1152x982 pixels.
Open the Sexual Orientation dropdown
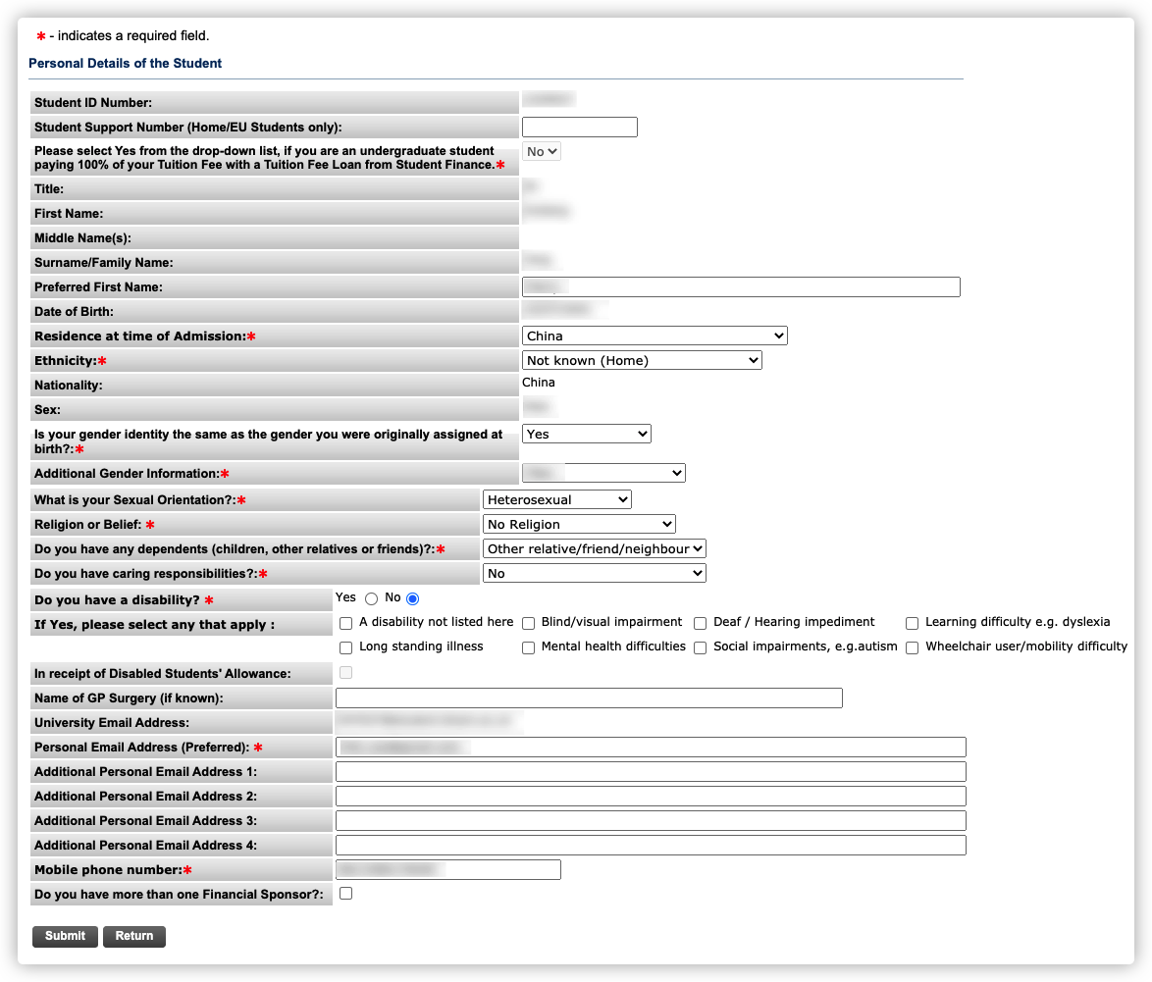557,500
